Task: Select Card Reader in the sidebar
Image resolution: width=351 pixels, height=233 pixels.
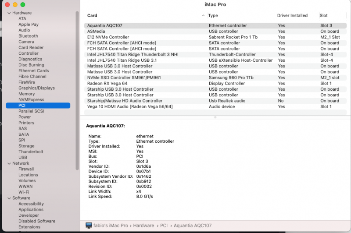Action: coord(31,48)
